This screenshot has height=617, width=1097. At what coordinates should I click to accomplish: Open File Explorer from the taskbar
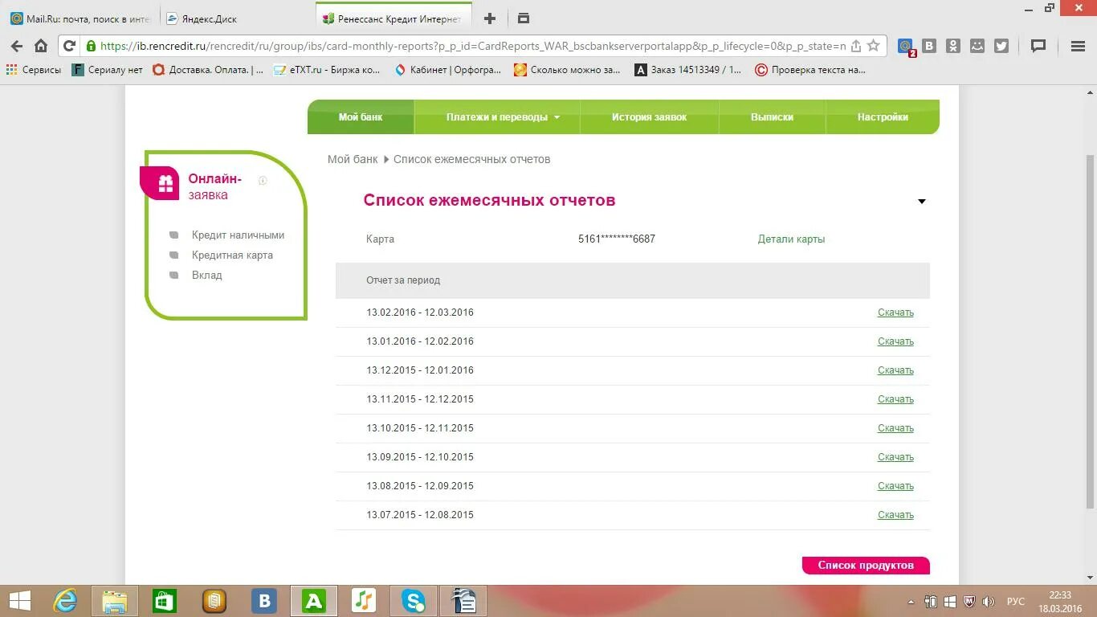click(115, 601)
